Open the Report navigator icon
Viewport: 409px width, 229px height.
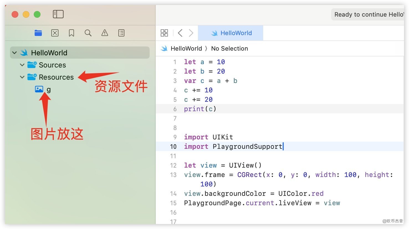tap(121, 33)
